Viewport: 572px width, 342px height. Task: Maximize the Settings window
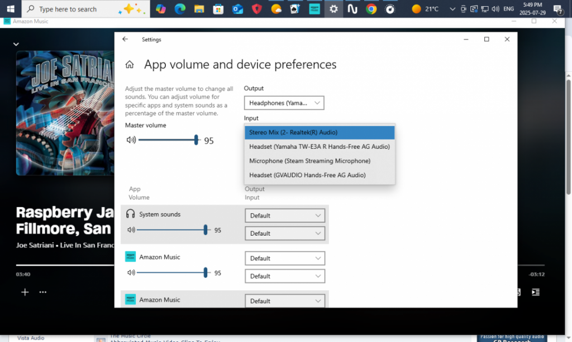pos(487,40)
